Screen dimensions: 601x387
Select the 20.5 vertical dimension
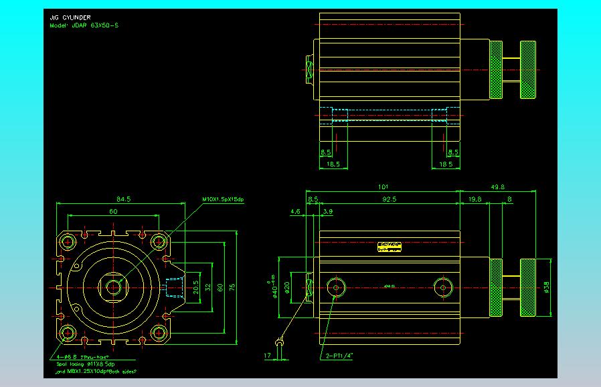click(x=196, y=287)
